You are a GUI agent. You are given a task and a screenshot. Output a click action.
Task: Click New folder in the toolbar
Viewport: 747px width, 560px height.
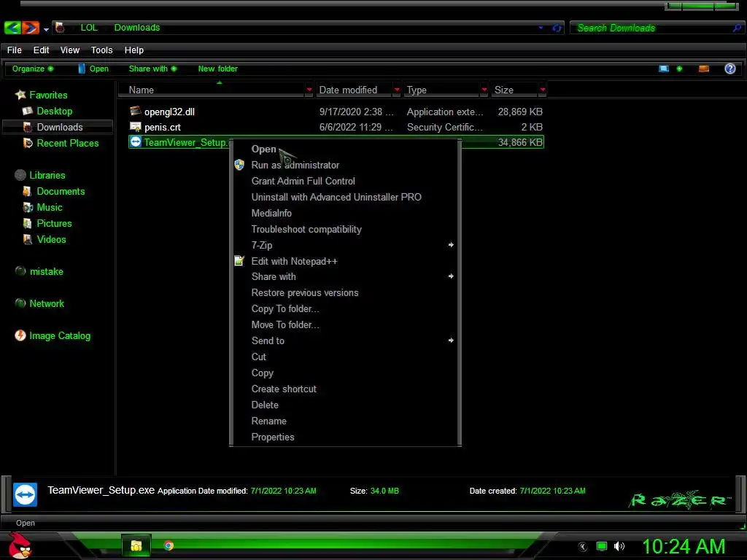pyautogui.click(x=217, y=69)
